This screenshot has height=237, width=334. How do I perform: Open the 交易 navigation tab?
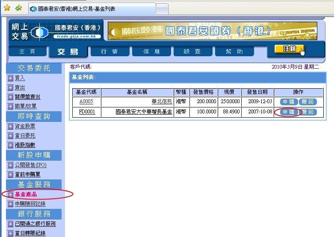[x=68, y=52]
